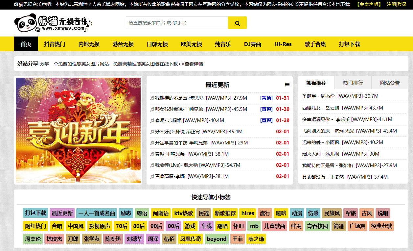This screenshot has width=413, height=251.
Task: Switch to the 网站公告 tab
Action: click(x=390, y=83)
